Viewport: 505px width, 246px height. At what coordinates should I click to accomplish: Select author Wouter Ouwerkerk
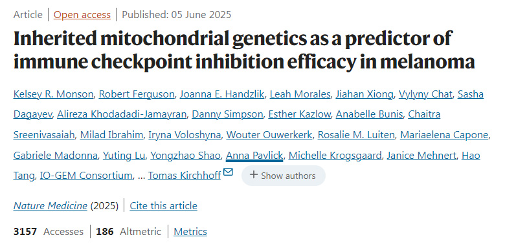tap(269, 135)
